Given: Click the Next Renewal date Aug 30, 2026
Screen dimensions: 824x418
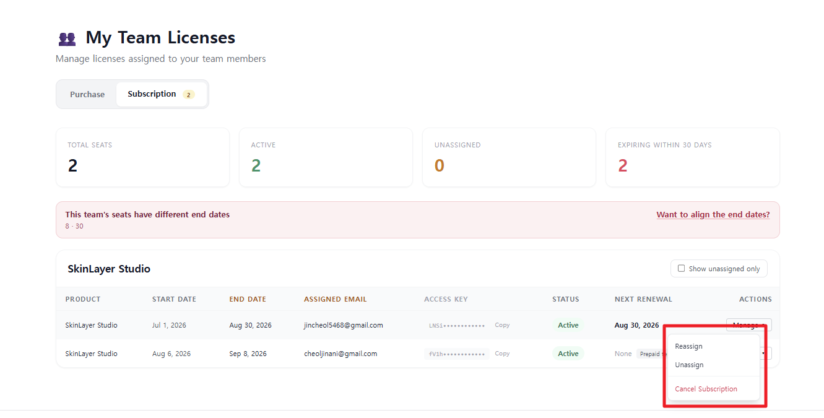Looking at the screenshot, I should click(x=636, y=325).
